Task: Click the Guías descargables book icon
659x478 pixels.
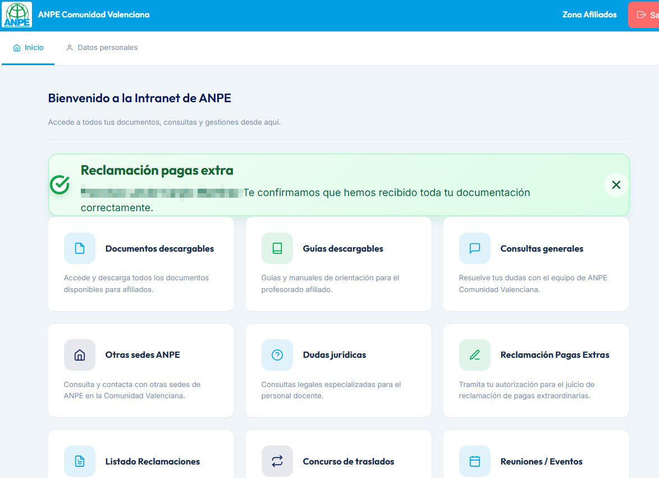Action: click(x=277, y=248)
